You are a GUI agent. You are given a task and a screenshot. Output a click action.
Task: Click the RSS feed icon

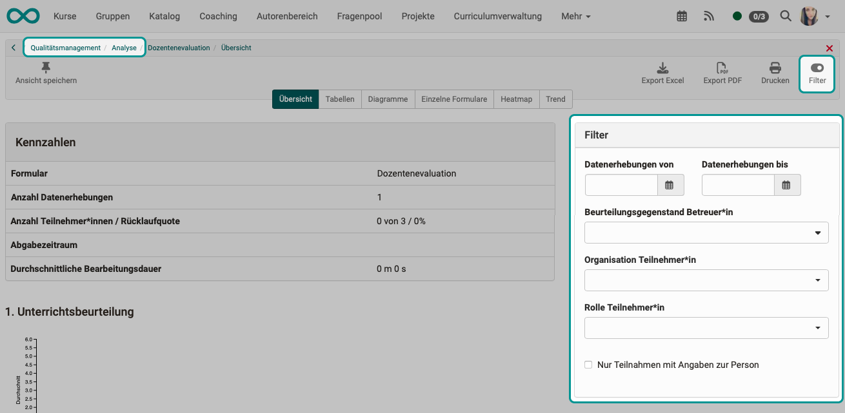[709, 15]
